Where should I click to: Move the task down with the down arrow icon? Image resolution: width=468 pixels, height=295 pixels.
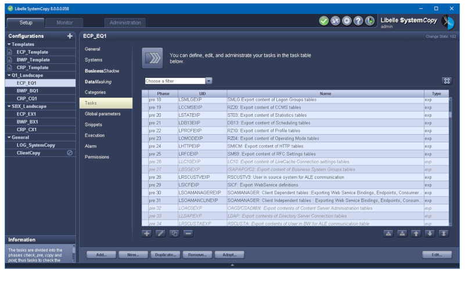(430, 233)
